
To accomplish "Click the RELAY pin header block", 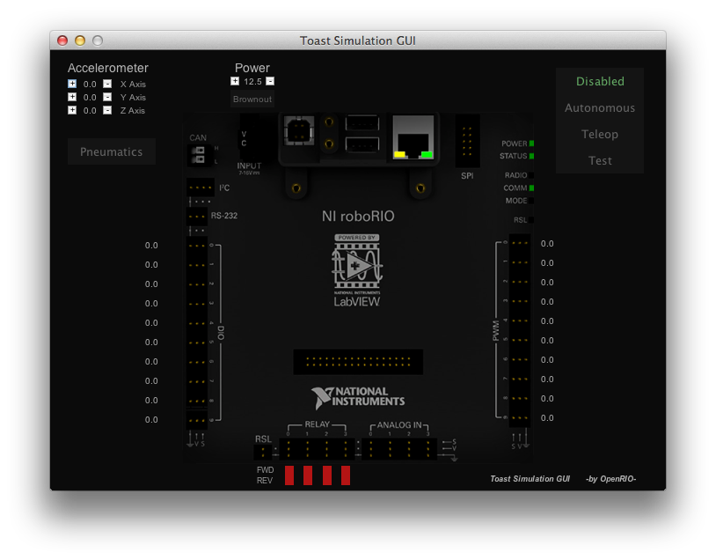I will [x=317, y=449].
